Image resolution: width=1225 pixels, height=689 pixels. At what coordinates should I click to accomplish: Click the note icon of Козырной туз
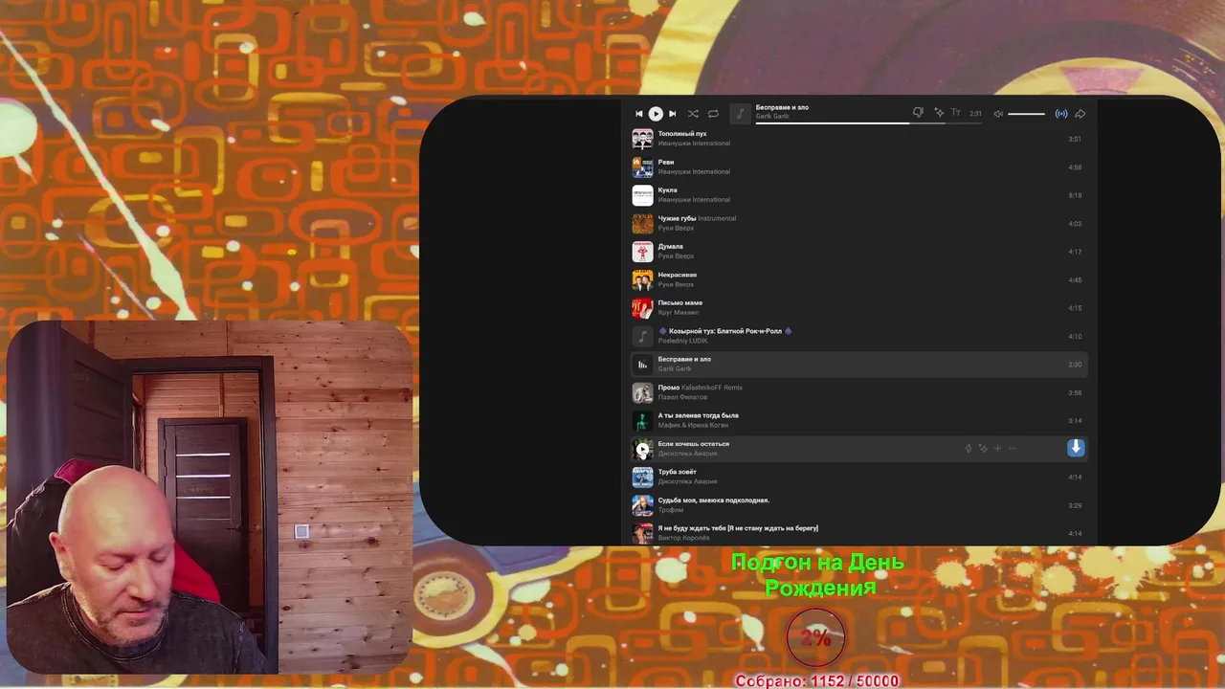tap(642, 336)
